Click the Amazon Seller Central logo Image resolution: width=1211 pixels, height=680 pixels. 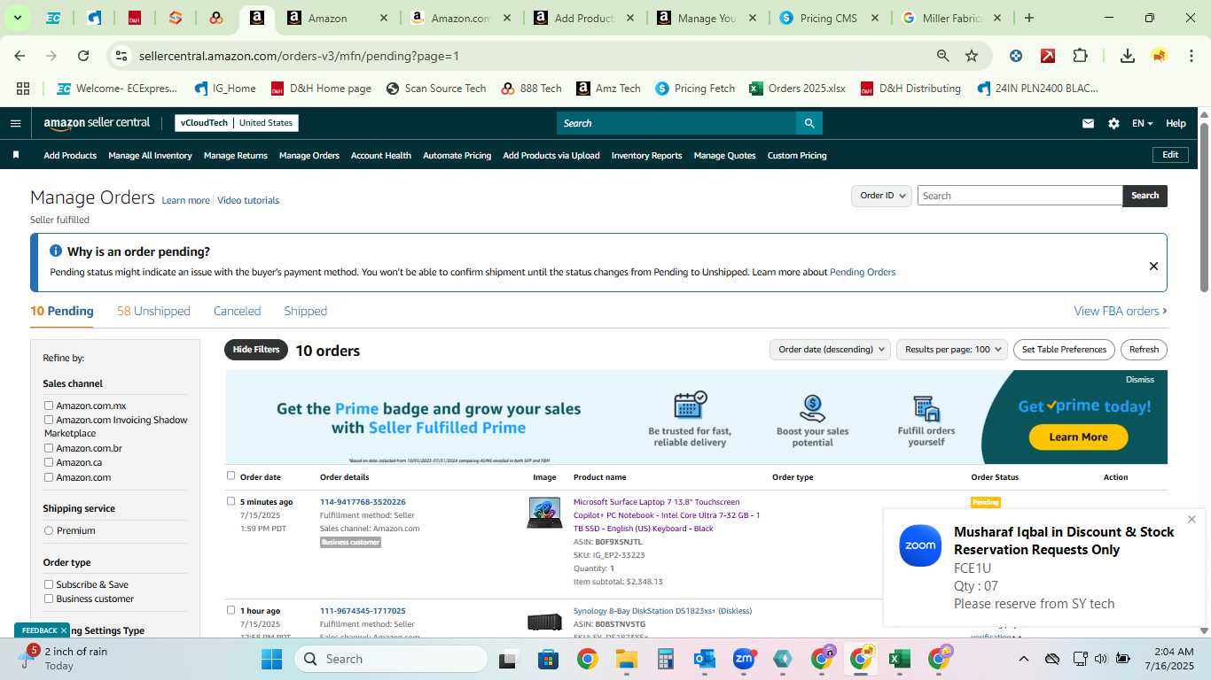tap(97, 123)
